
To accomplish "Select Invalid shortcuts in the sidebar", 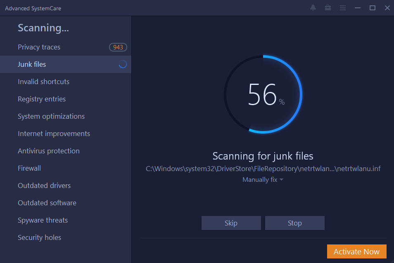I will point(66,82).
